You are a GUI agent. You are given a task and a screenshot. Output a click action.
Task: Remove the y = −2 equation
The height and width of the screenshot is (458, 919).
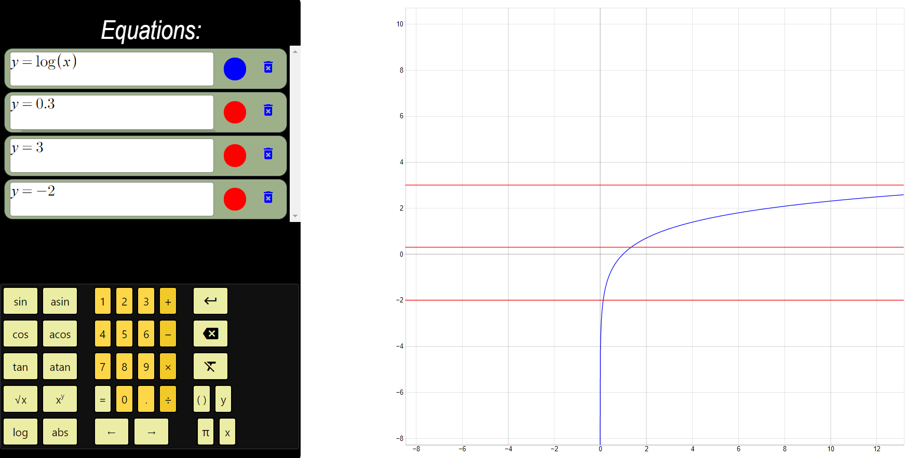click(x=268, y=198)
